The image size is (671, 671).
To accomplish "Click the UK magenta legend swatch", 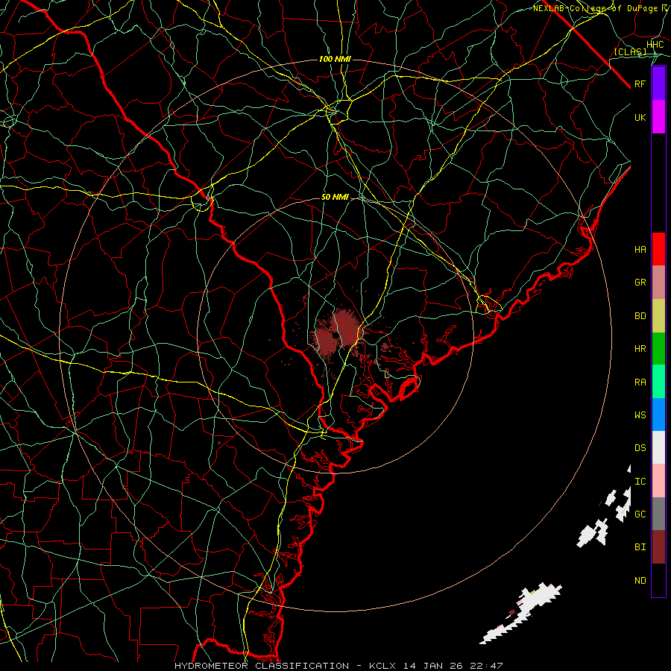I will [658, 117].
